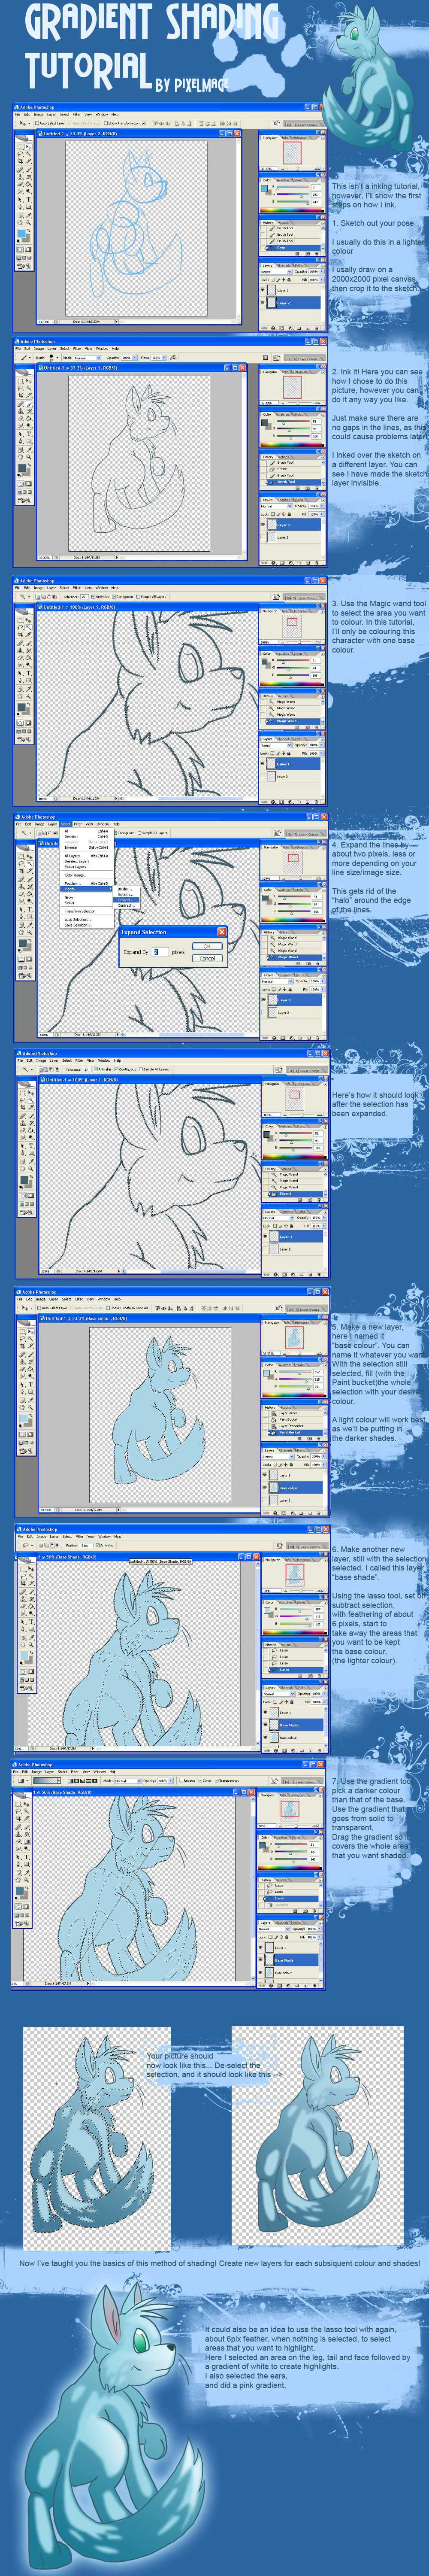Click Inverse in the open Select menu
Screen dimensions: 429x2576
tap(88, 848)
